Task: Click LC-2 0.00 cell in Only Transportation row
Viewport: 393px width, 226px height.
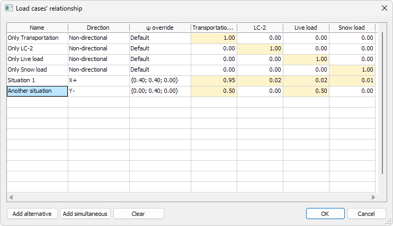Action: click(x=260, y=38)
